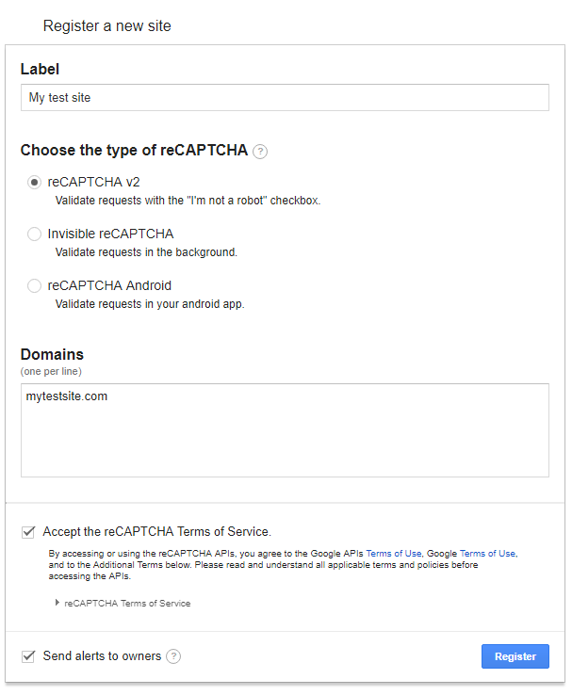572x695 pixels.
Task: Click the blue Register button
Action: (515, 656)
